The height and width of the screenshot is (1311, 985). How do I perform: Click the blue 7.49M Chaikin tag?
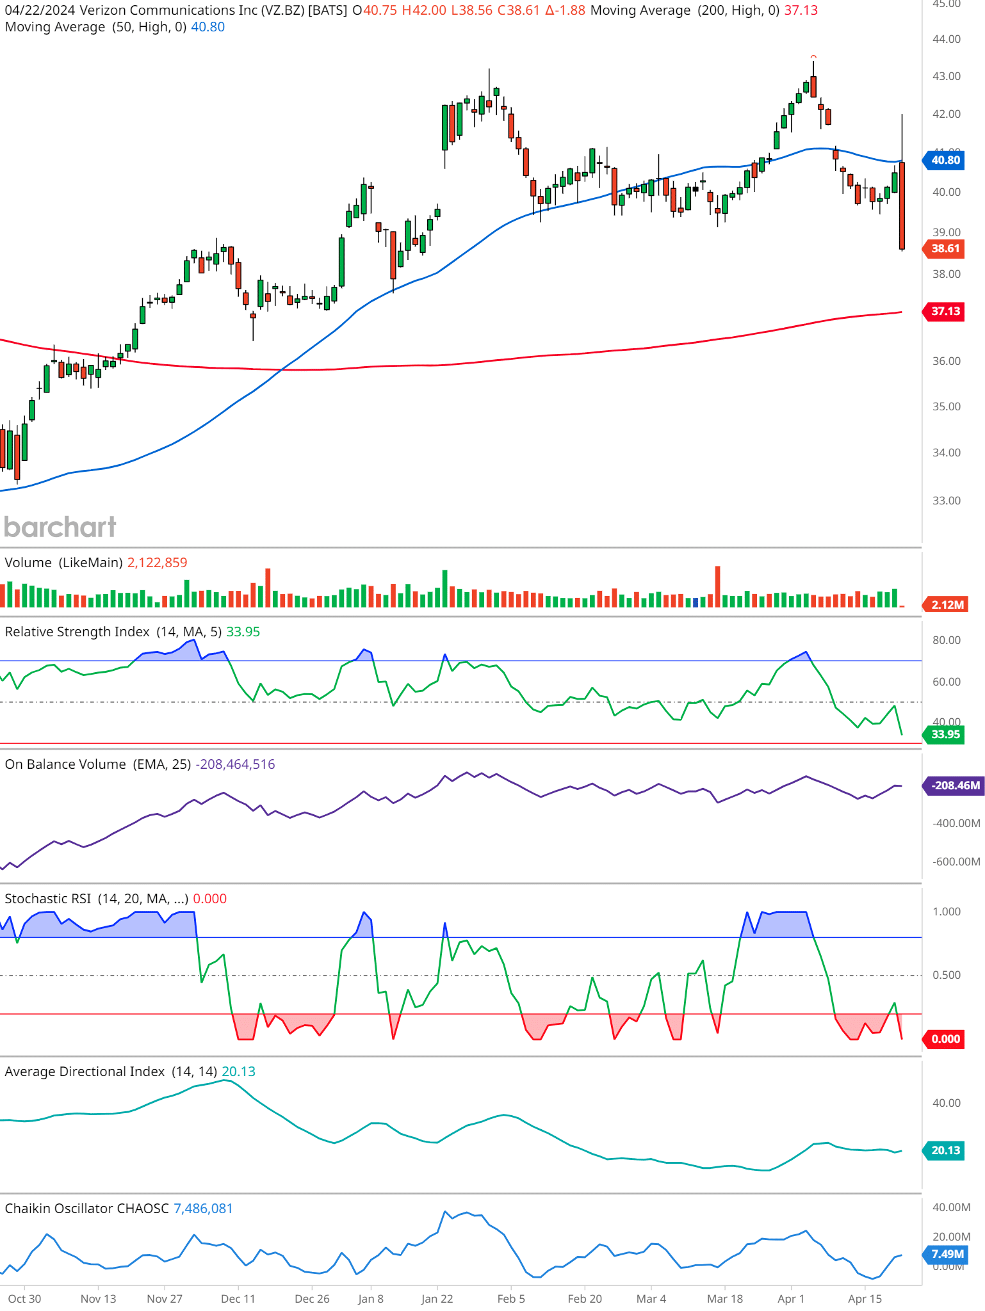pos(946,1254)
